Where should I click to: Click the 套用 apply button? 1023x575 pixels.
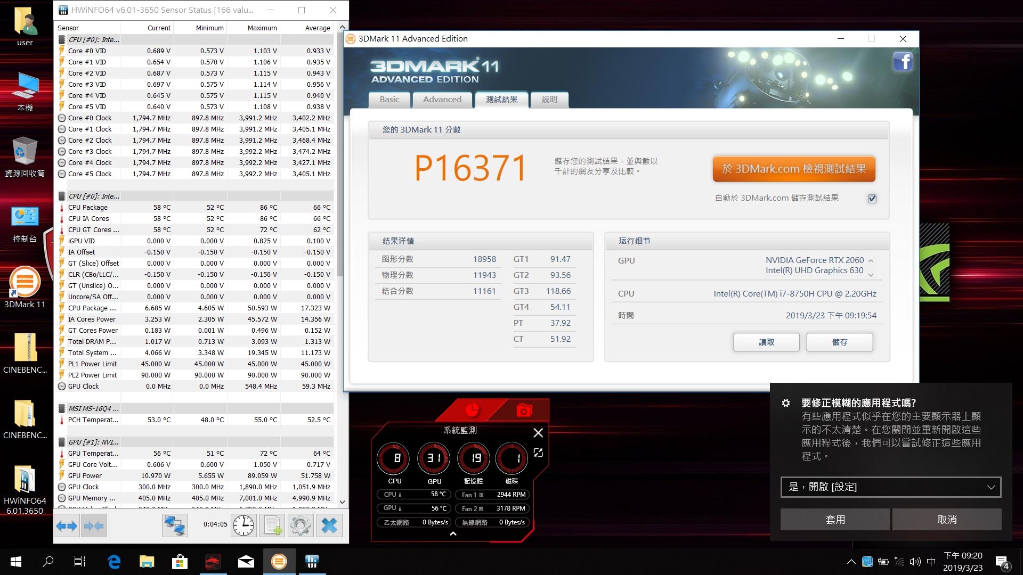(x=834, y=519)
